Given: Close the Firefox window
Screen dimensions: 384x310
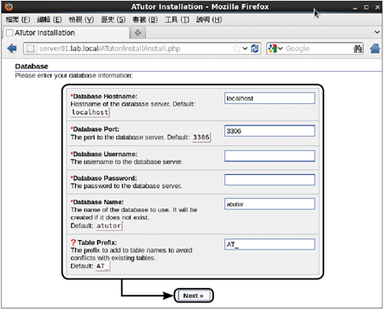Looking at the screenshot, I should click(377, 8).
